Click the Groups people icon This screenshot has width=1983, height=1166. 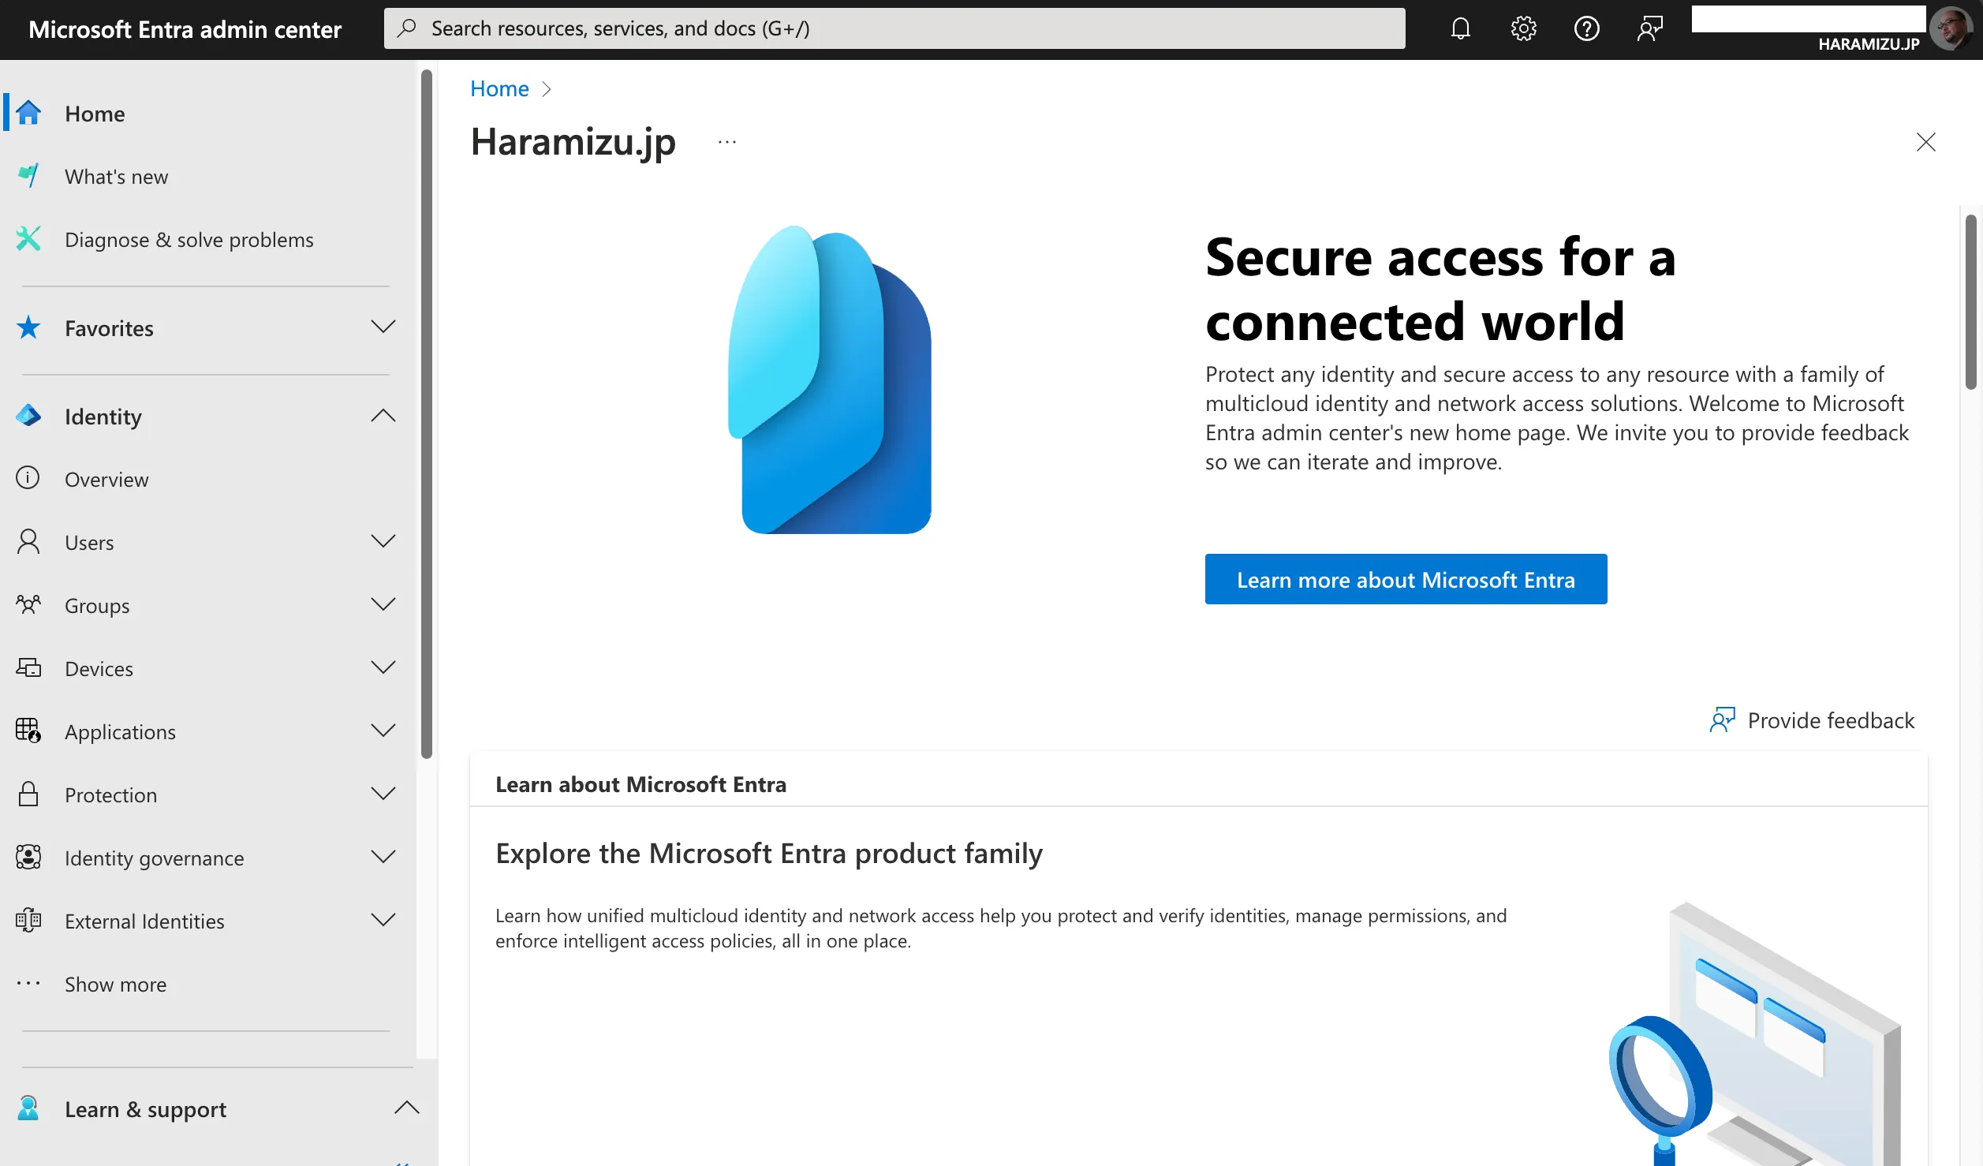[28, 605]
